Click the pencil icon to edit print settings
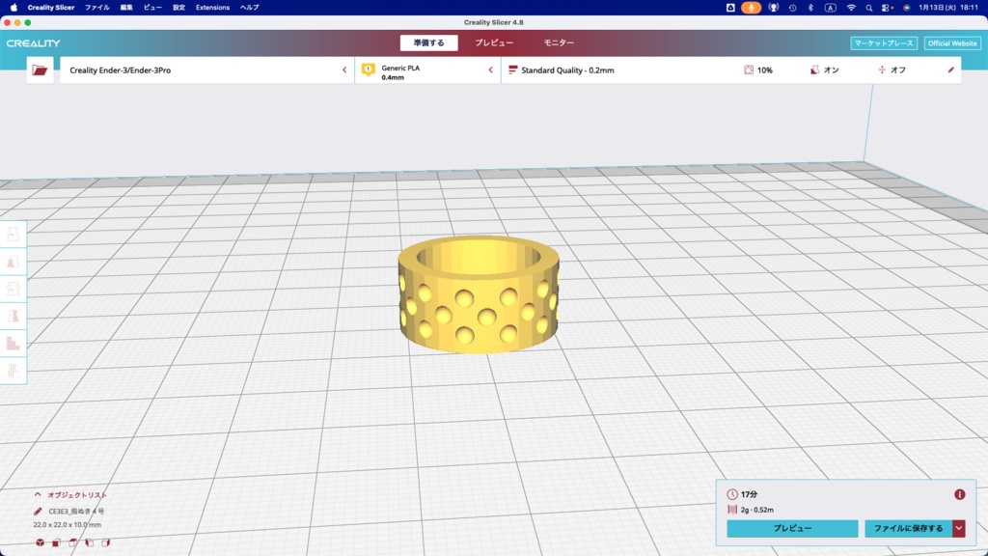 pyautogui.click(x=950, y=69)
